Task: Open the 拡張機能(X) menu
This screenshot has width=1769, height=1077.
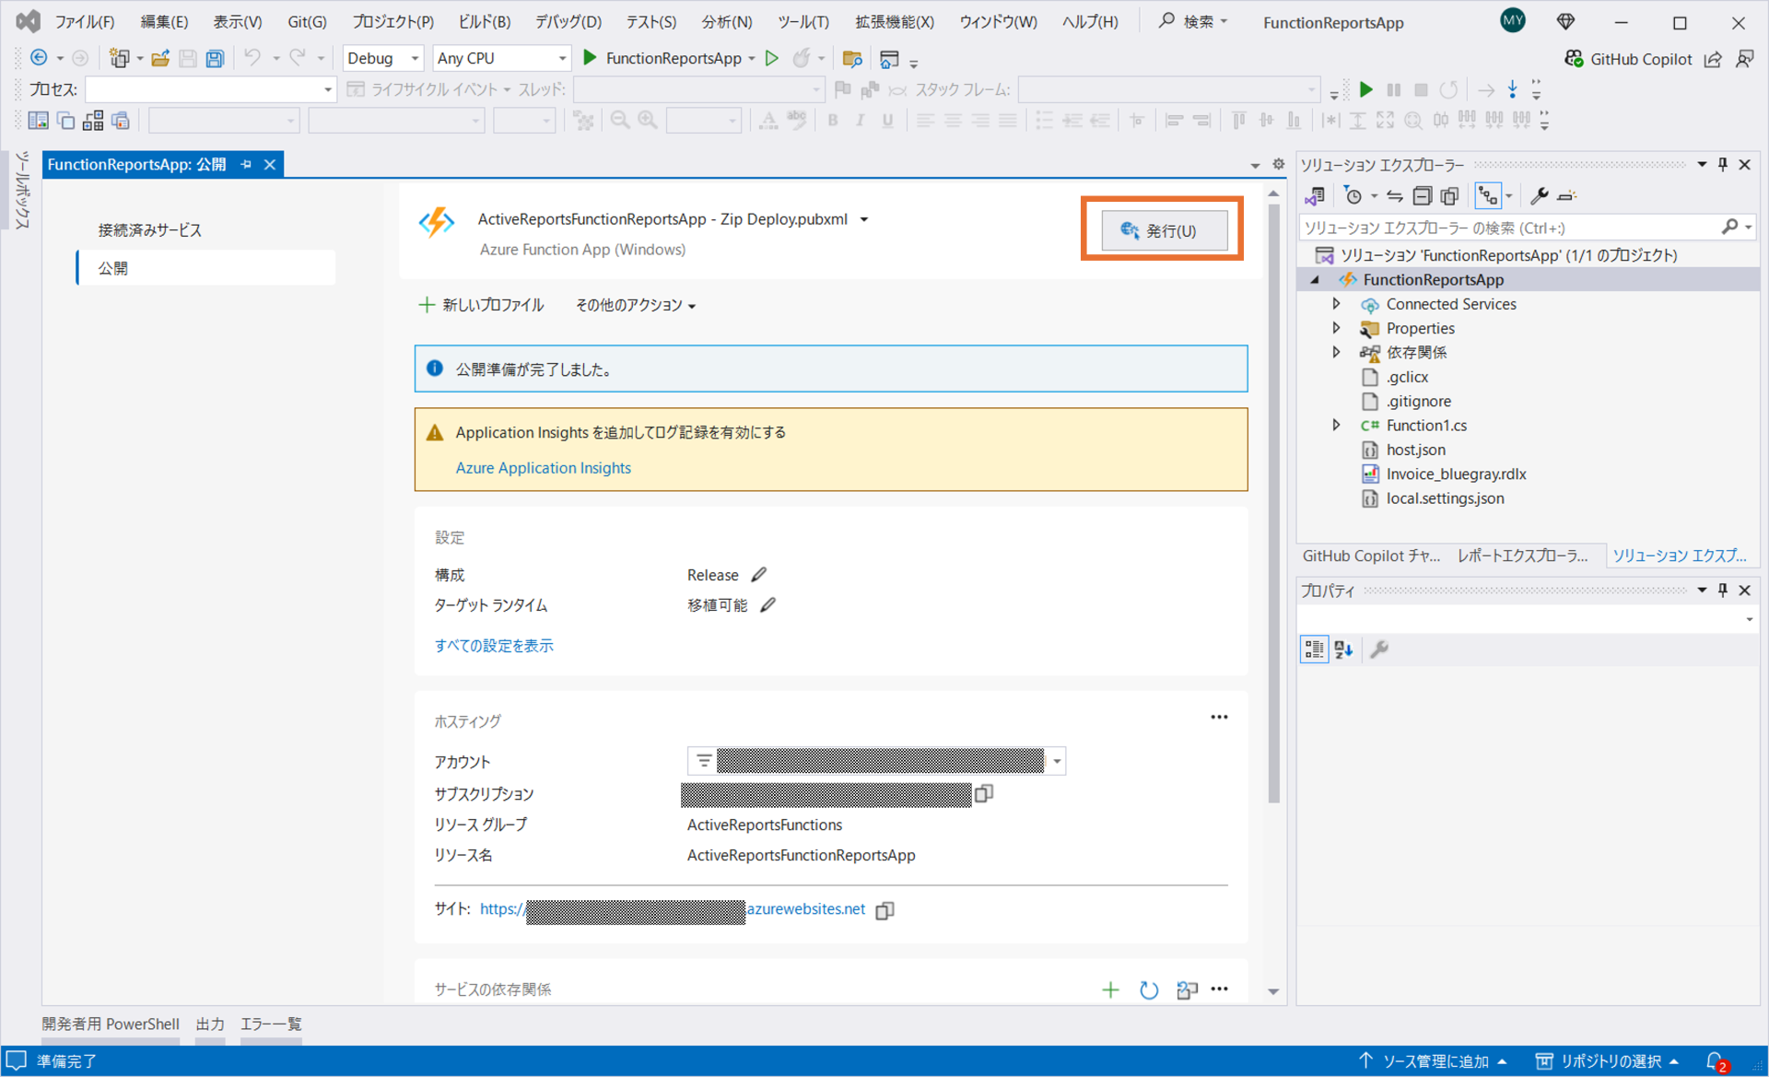Action: [x=894, y=22]
